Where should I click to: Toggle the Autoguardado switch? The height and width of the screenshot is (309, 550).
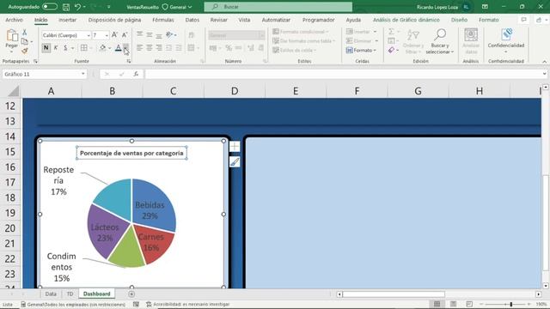pos(50,7)
